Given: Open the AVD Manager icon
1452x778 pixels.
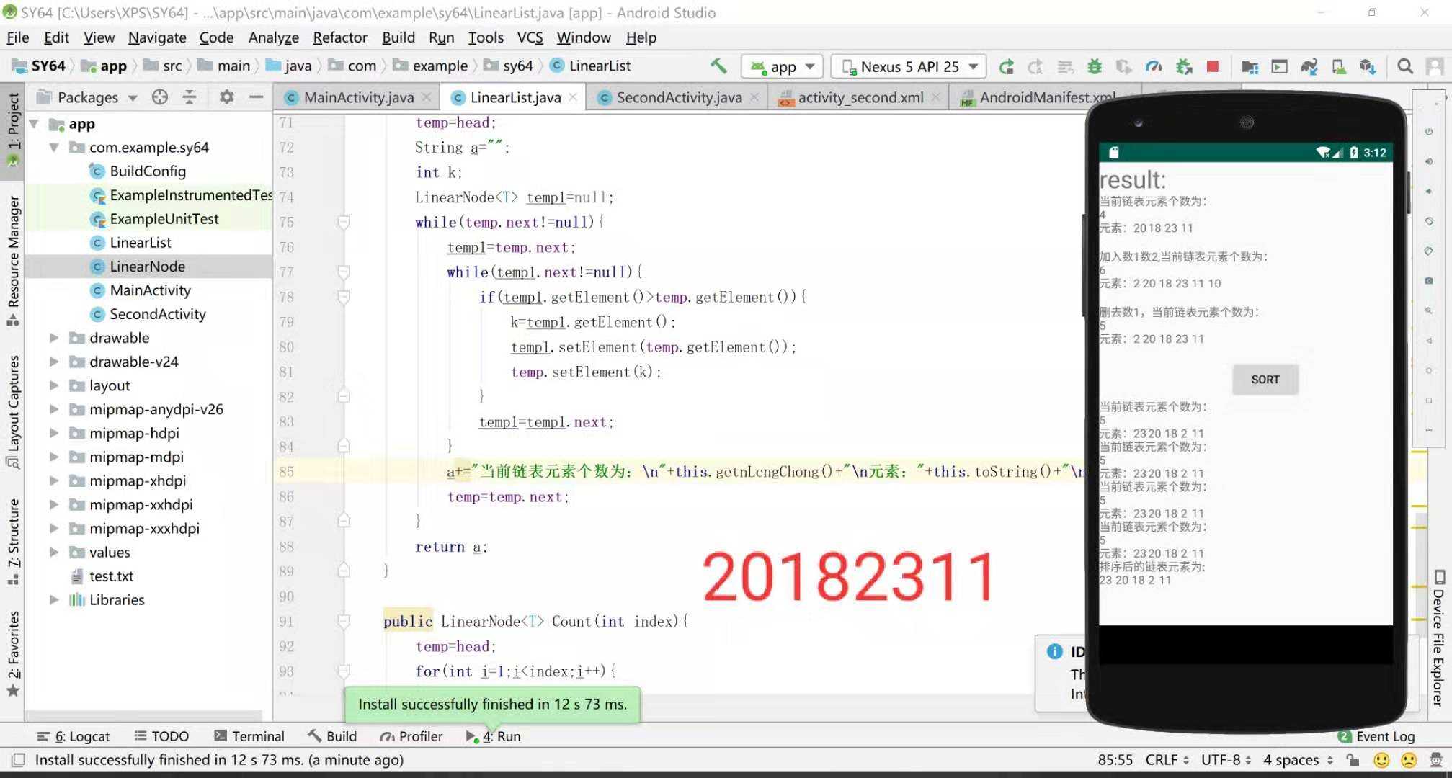Looking at the screenshot, I should pyautogui.click(x=1338, y=66).
